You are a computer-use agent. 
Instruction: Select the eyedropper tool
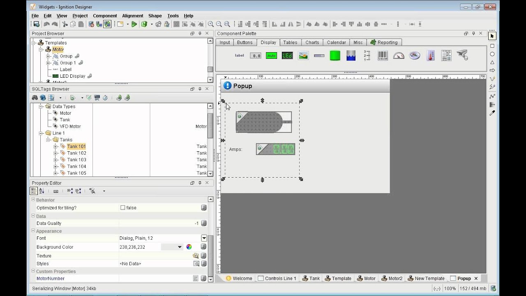pyautogui.click(x=492, y=113)
